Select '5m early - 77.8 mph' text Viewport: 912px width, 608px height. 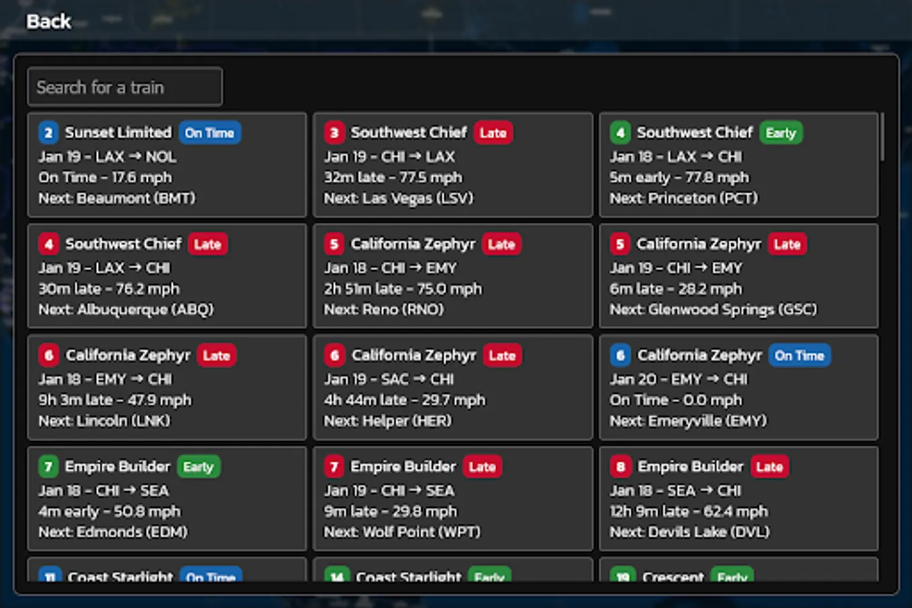pyautogui.click(x=679, y=178)
